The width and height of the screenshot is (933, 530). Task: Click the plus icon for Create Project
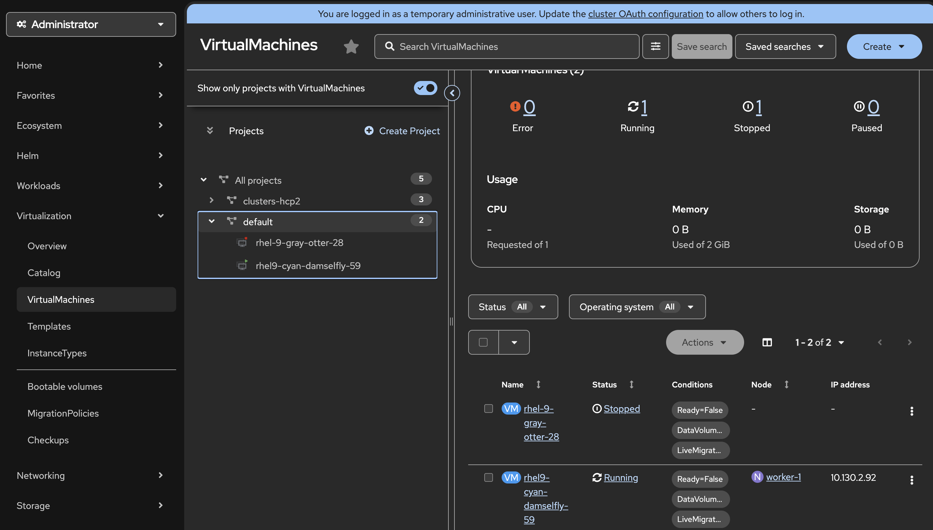[369, 131]
